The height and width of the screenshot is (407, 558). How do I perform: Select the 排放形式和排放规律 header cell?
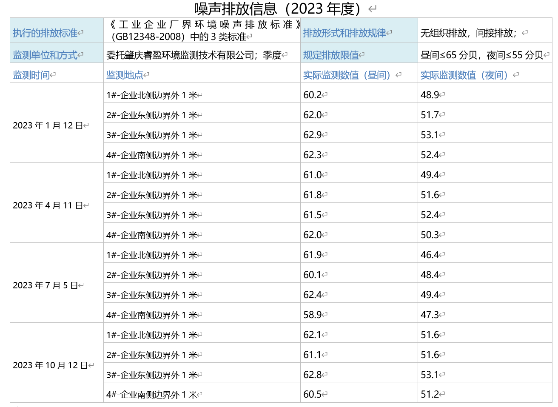point(359,30)
